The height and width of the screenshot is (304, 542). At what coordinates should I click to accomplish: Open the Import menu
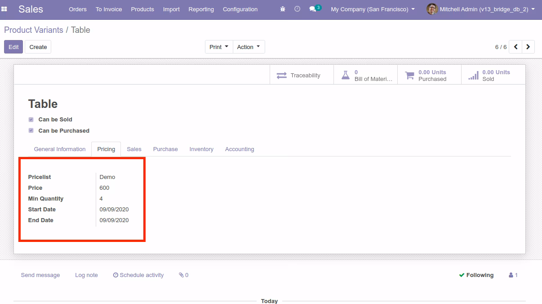(x=171, y=9)
